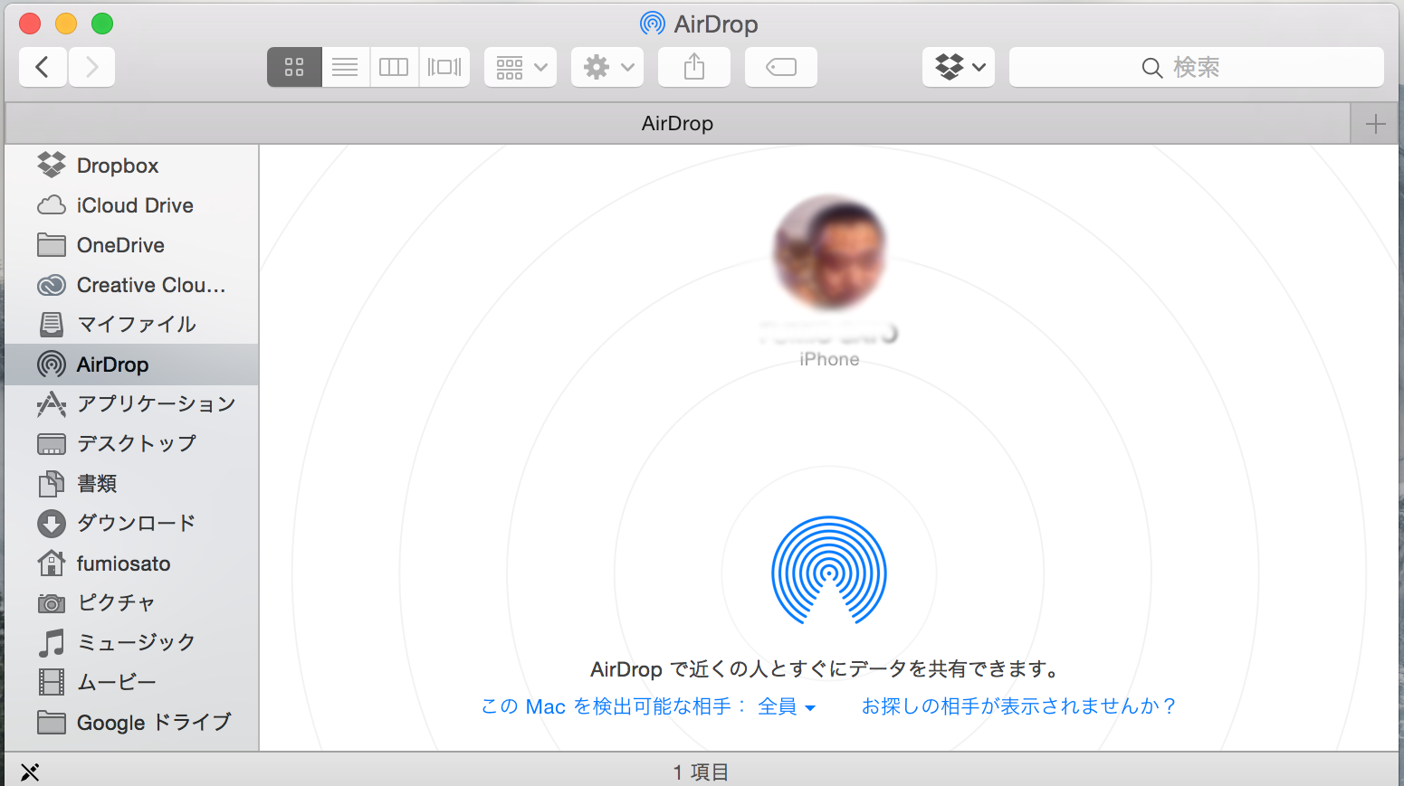Open Dropbox label in sidebar
Image resolution: width=1404 pixels, height=786 pixels.
[x=118, y=166]
